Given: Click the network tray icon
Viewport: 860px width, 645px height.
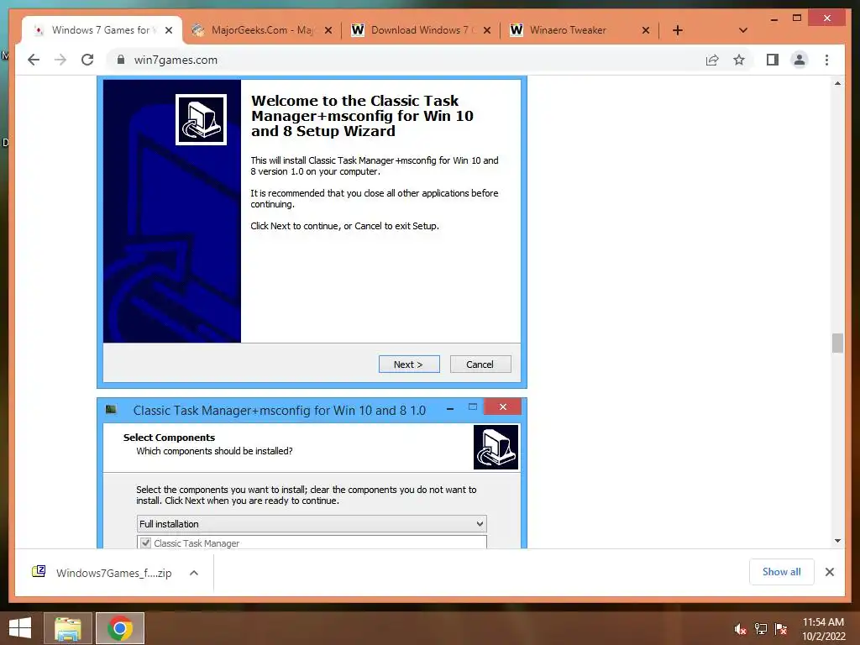Looking at the screenshot, I should [x=761, y=629].
